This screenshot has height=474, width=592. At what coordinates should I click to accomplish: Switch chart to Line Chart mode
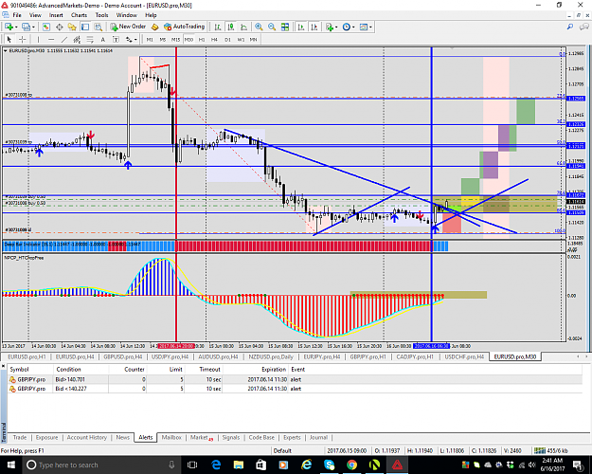[243, 27]
